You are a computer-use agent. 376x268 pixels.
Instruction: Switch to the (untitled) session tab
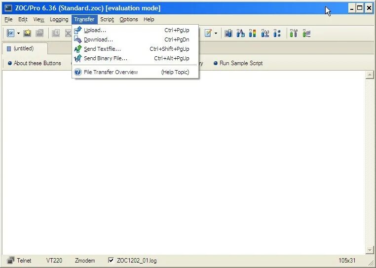coord(25,49)
